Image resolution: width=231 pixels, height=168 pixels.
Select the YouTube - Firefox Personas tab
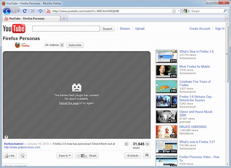(x=30, y=18)
